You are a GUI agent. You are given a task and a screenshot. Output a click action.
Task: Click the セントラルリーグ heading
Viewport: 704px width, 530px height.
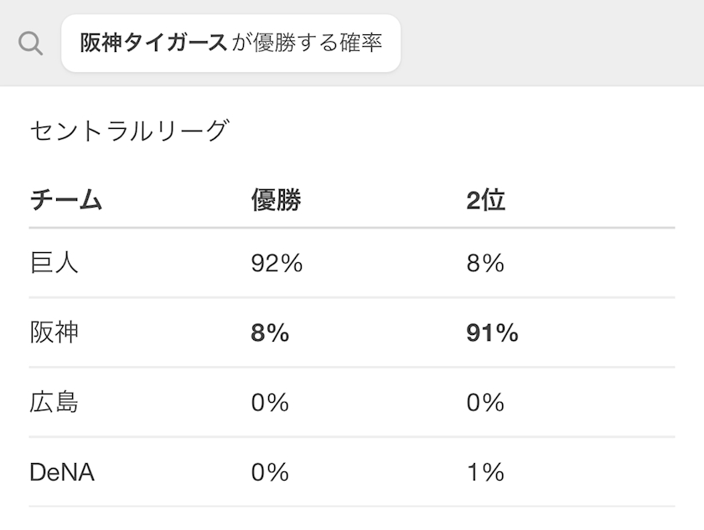(128, 131)
